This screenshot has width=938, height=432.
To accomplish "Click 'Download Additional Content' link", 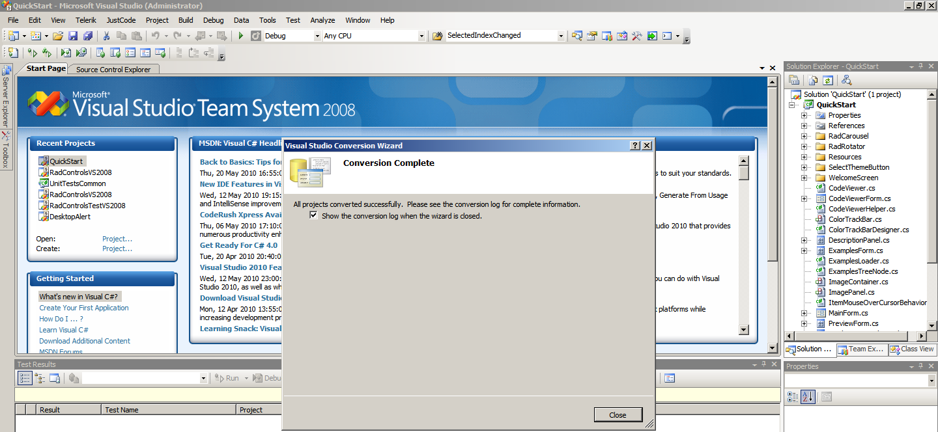I will click(x=85, y=341).
